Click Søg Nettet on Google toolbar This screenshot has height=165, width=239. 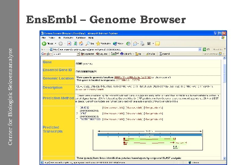88,54
